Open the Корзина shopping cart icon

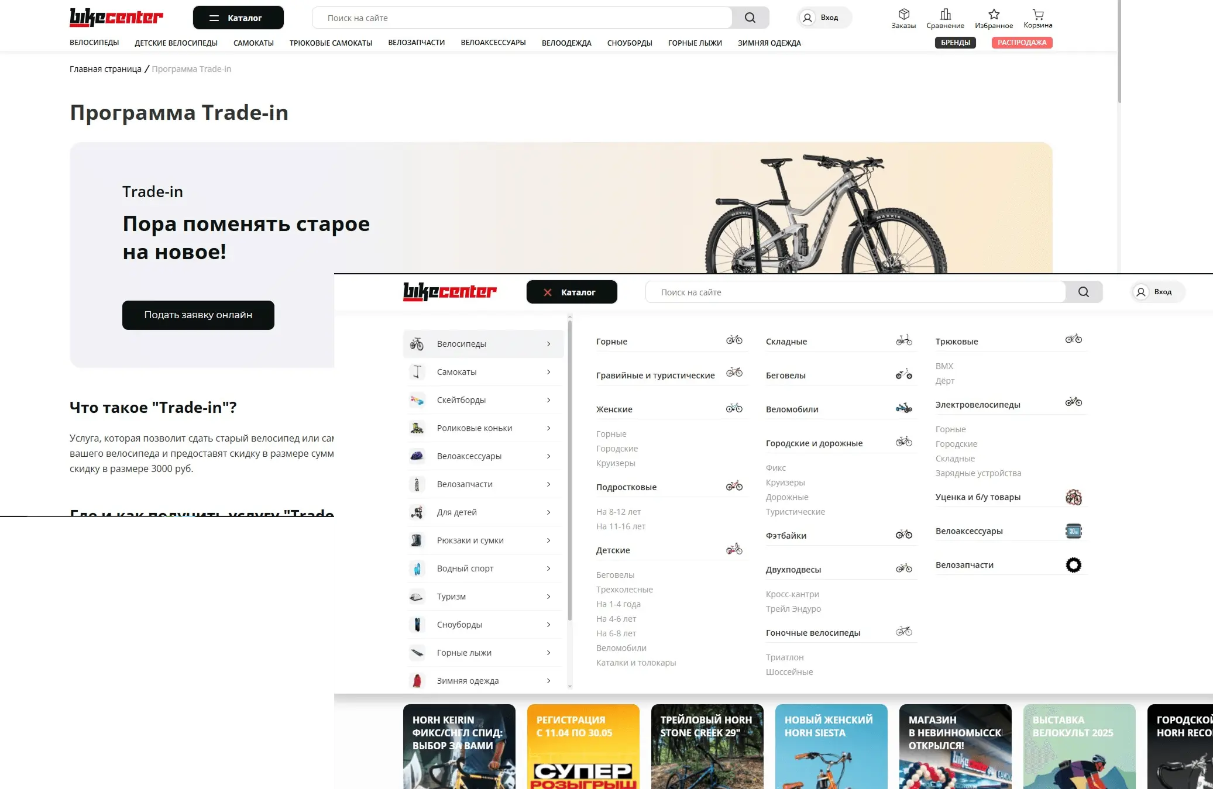(x=1038, y=14)
